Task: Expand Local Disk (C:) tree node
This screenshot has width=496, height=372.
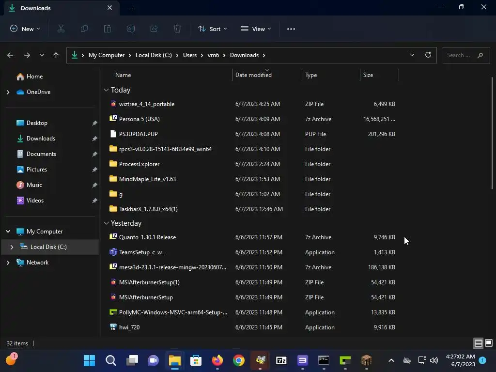Action: pos(12,247)
